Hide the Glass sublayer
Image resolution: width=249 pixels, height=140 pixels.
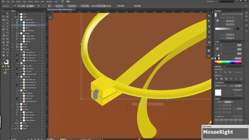[12, 28]
